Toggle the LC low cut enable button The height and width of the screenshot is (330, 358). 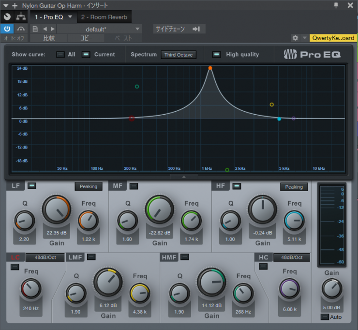[x=15, y=267]
